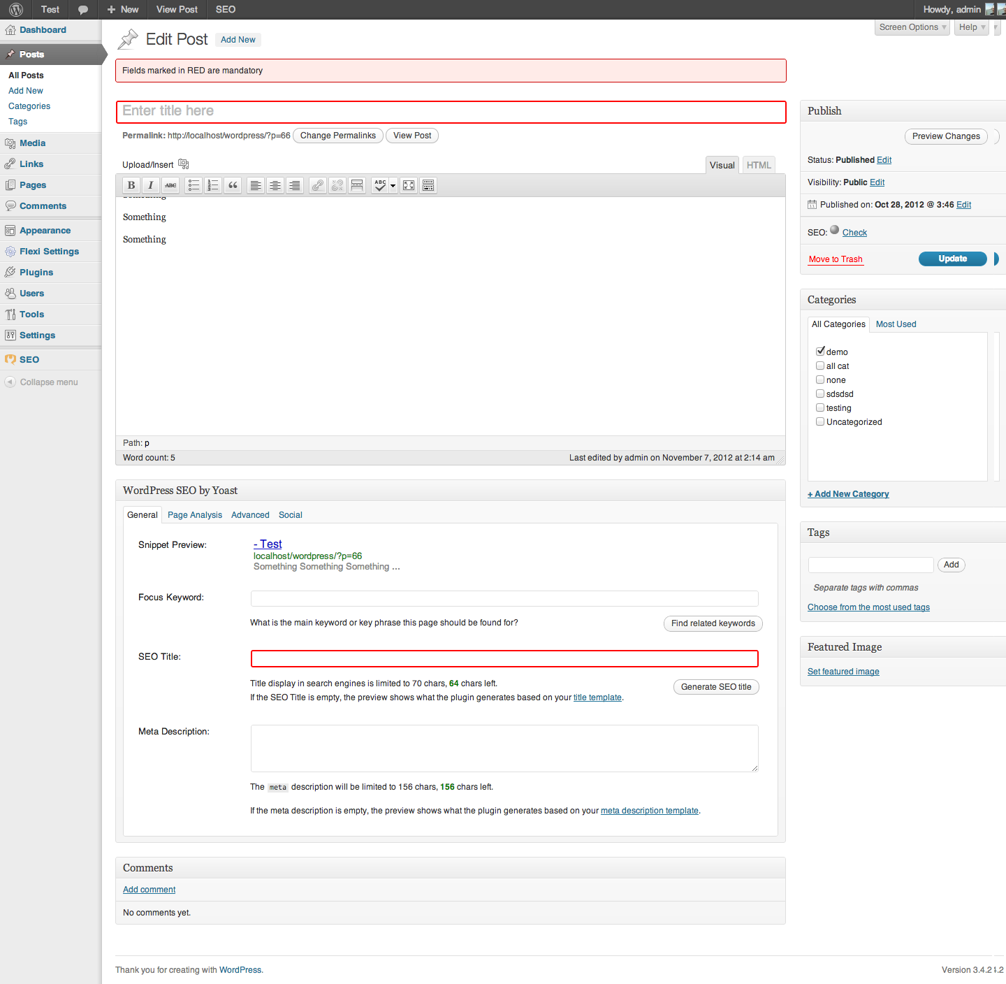Toggle fullscreen distraction-free writing mode
Image resolution: width=1006 pixels, height=984 pixels.
click(409, 185)
